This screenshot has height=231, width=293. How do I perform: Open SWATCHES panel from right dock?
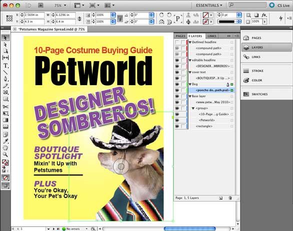coord(266,94)
